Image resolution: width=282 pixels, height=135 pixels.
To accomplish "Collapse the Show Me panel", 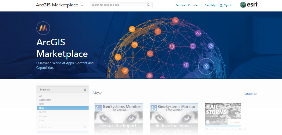I will tap(85, 90).
